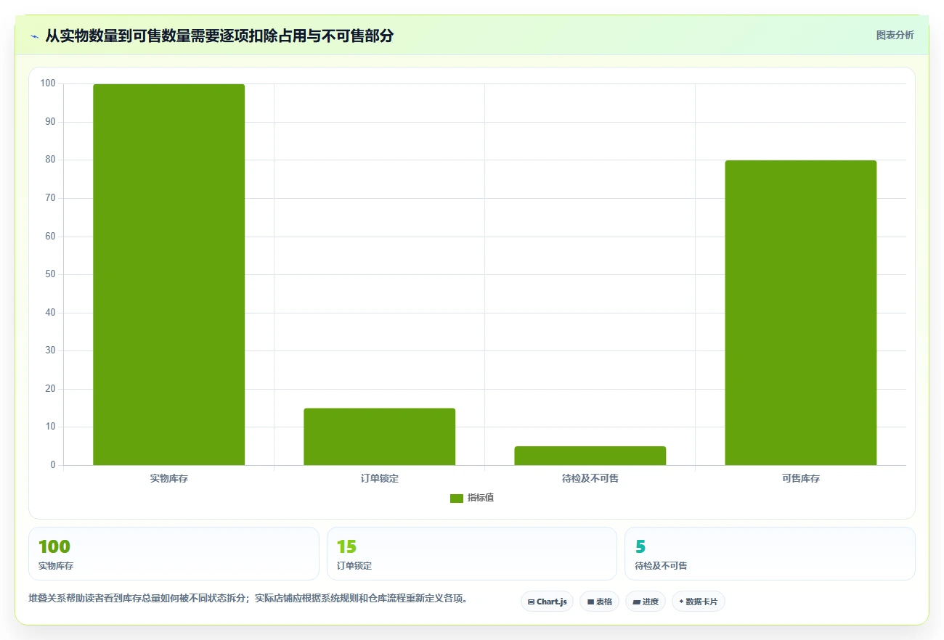Toggle the 指标值 legend color swatch
The image size is (944, 640).
click(x=456, y=498)
